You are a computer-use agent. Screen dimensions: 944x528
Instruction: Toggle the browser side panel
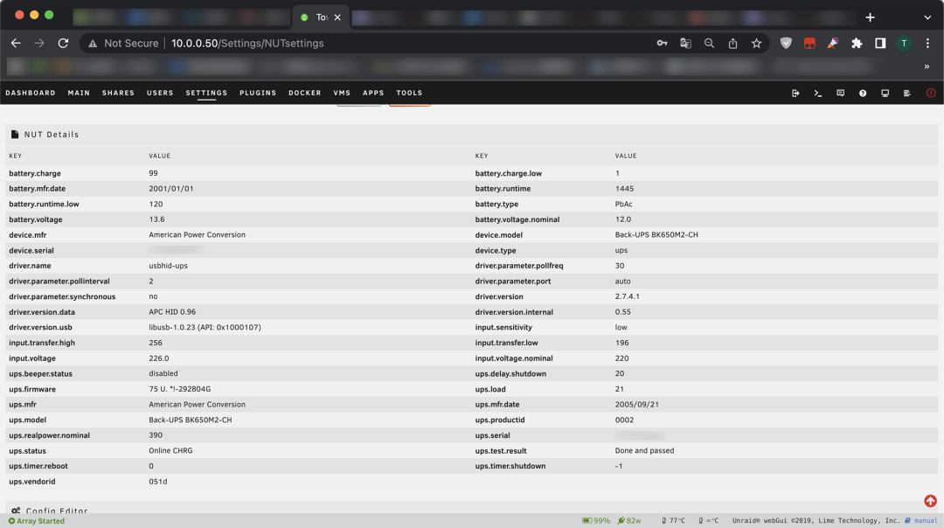tap(880, 44)
